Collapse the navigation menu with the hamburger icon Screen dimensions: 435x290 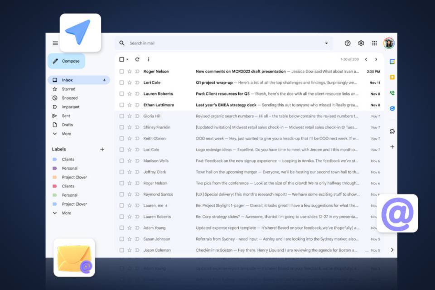point(55,43)
